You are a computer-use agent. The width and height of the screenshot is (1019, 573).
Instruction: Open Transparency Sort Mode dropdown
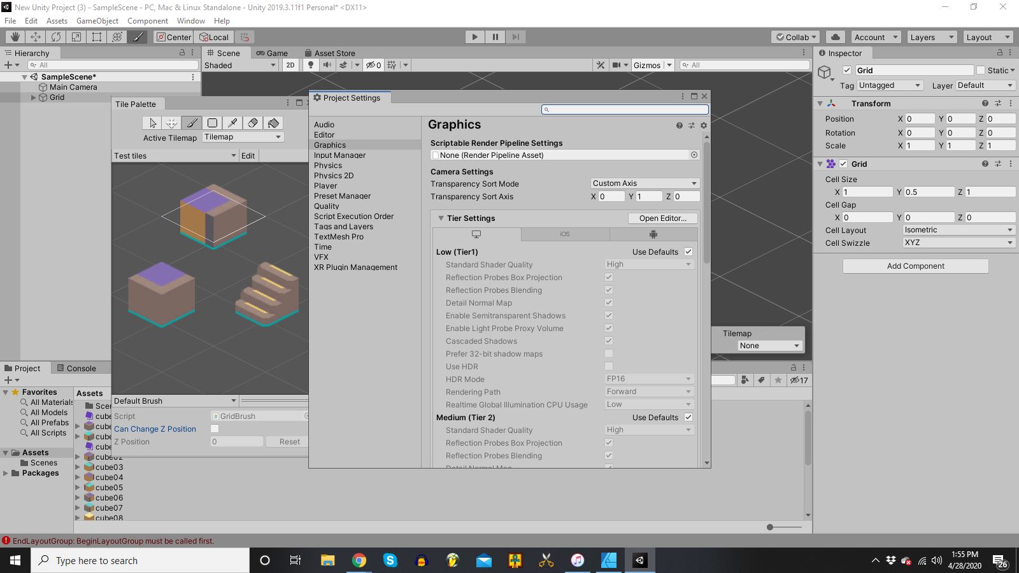[x=645, y=183]
